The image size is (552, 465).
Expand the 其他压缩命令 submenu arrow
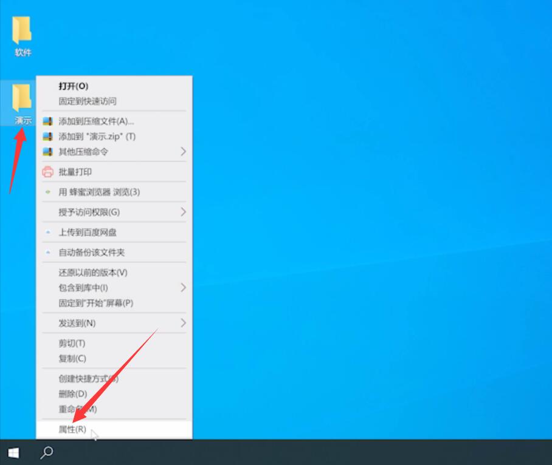point(183,152)
